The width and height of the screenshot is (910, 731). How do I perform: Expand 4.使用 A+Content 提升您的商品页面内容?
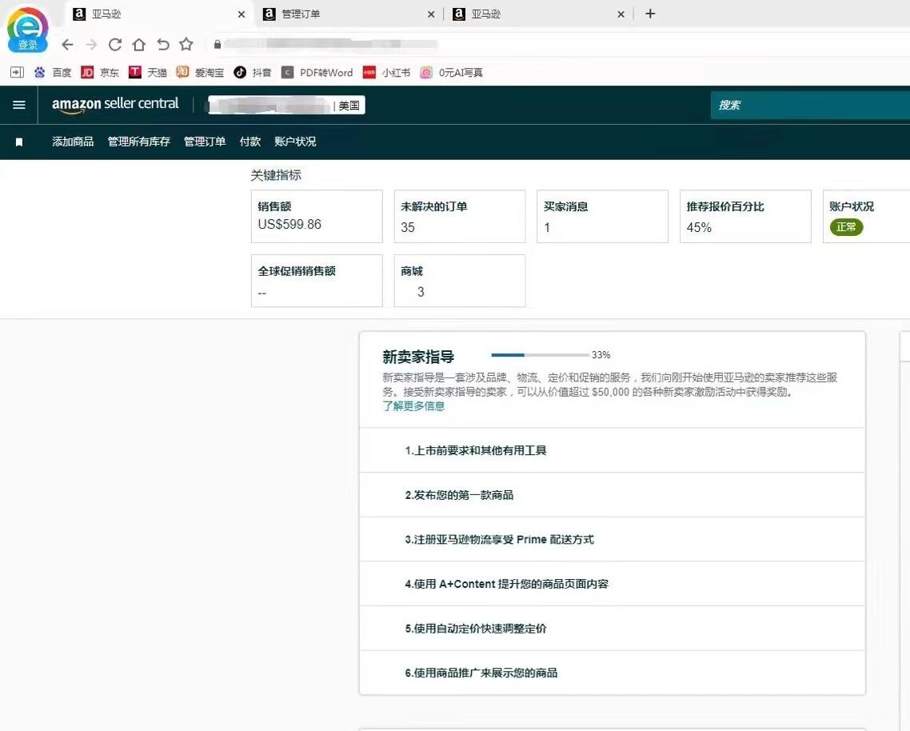613,584
